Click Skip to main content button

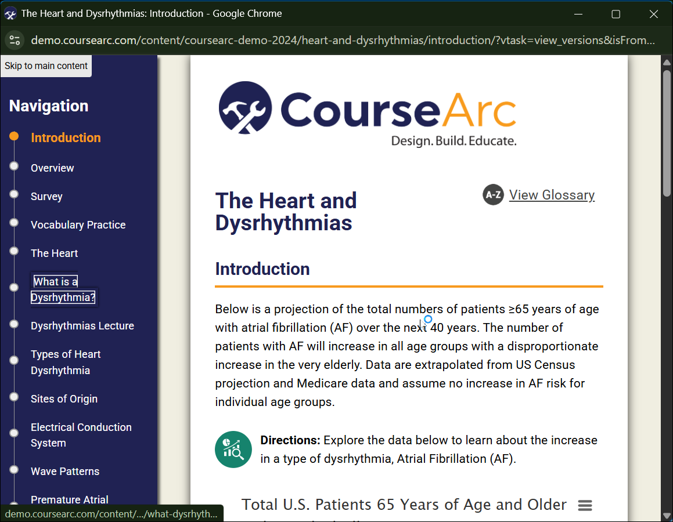pyautogui.click(x=46, y=66)
